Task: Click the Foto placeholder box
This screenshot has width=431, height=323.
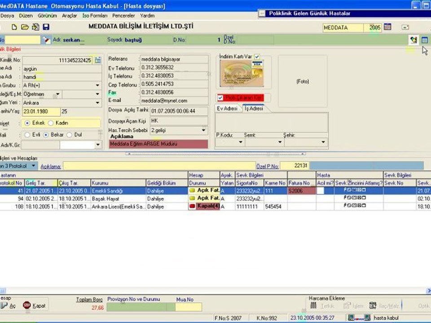Action: (x=303, y=81)
